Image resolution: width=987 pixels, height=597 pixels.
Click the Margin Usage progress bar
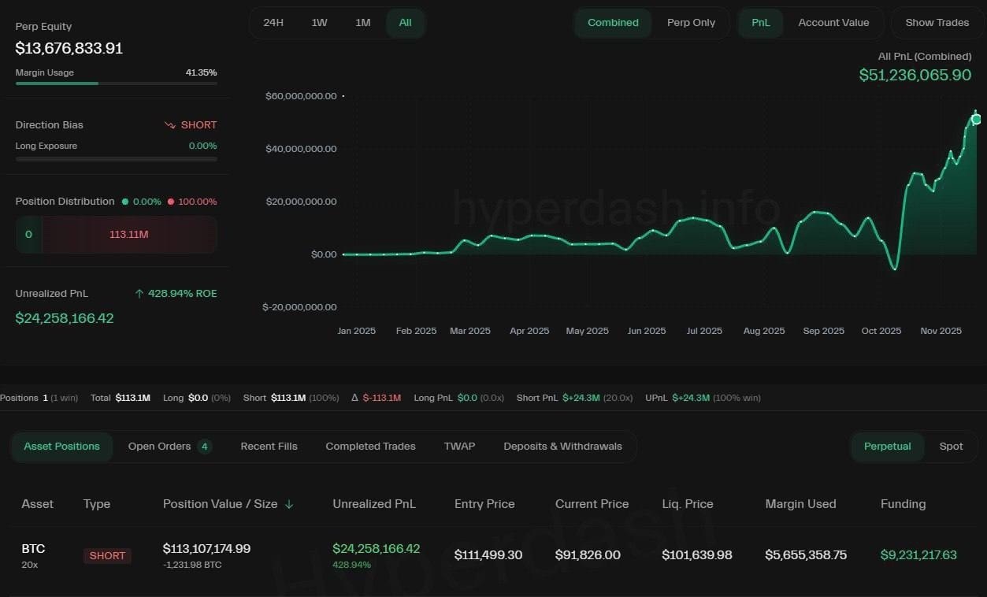(x=116, y=83)
